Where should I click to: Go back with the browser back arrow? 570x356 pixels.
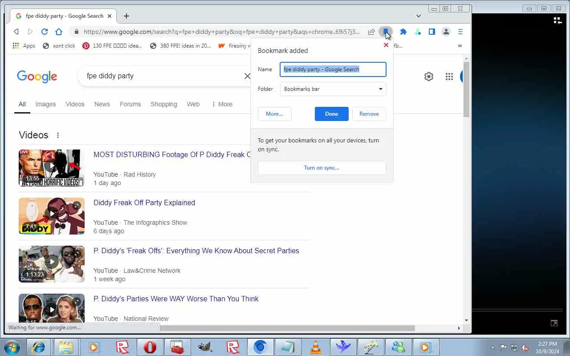[16, 32]
